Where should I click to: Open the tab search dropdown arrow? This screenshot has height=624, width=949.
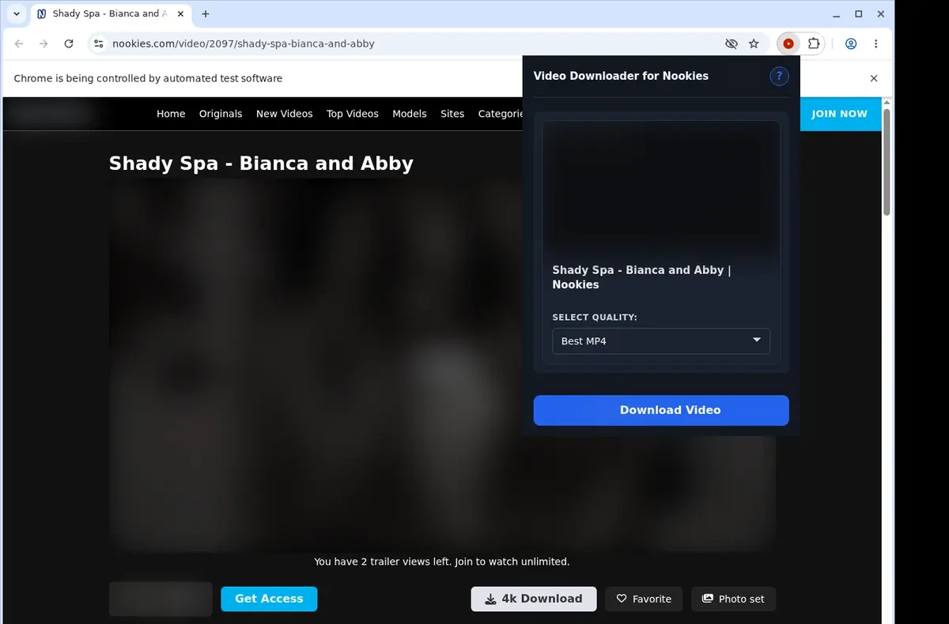tap(17, 14)
